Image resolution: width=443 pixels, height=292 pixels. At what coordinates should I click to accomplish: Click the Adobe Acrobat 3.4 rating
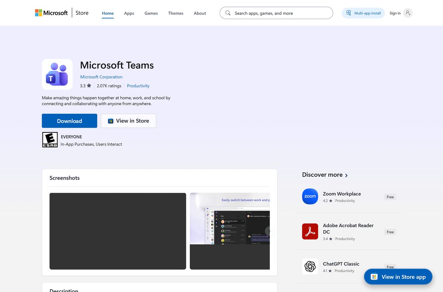tap(328, 239)
